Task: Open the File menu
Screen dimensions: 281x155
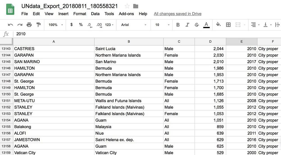Action: [24, 14]
